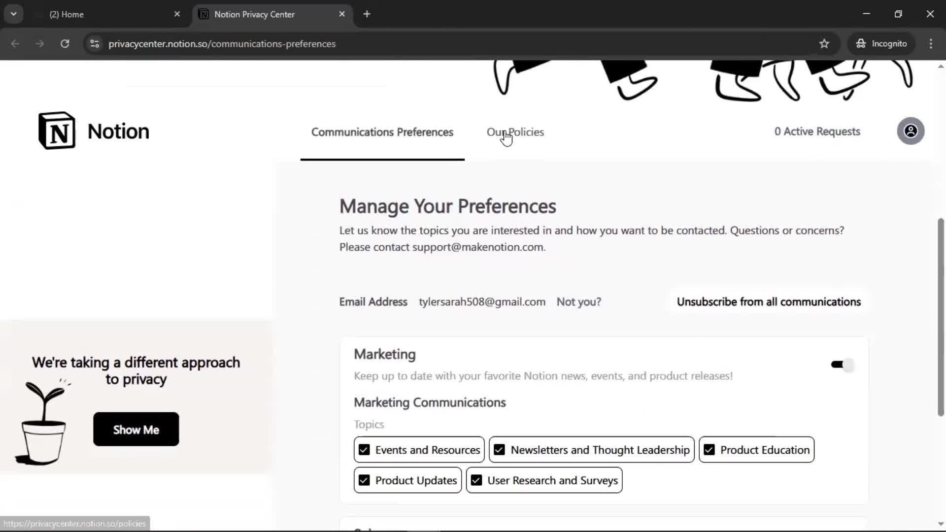Image resolution: width=946 pixels, height=532 pixels.
Task: Click the Email Address label
Action: point(373,302)
